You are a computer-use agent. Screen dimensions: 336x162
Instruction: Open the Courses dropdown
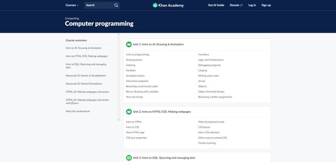[72, 5]
